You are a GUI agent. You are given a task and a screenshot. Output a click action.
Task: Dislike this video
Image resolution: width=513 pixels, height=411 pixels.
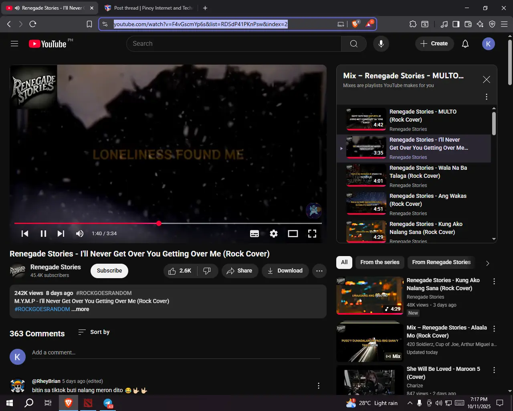click(207, 271)
